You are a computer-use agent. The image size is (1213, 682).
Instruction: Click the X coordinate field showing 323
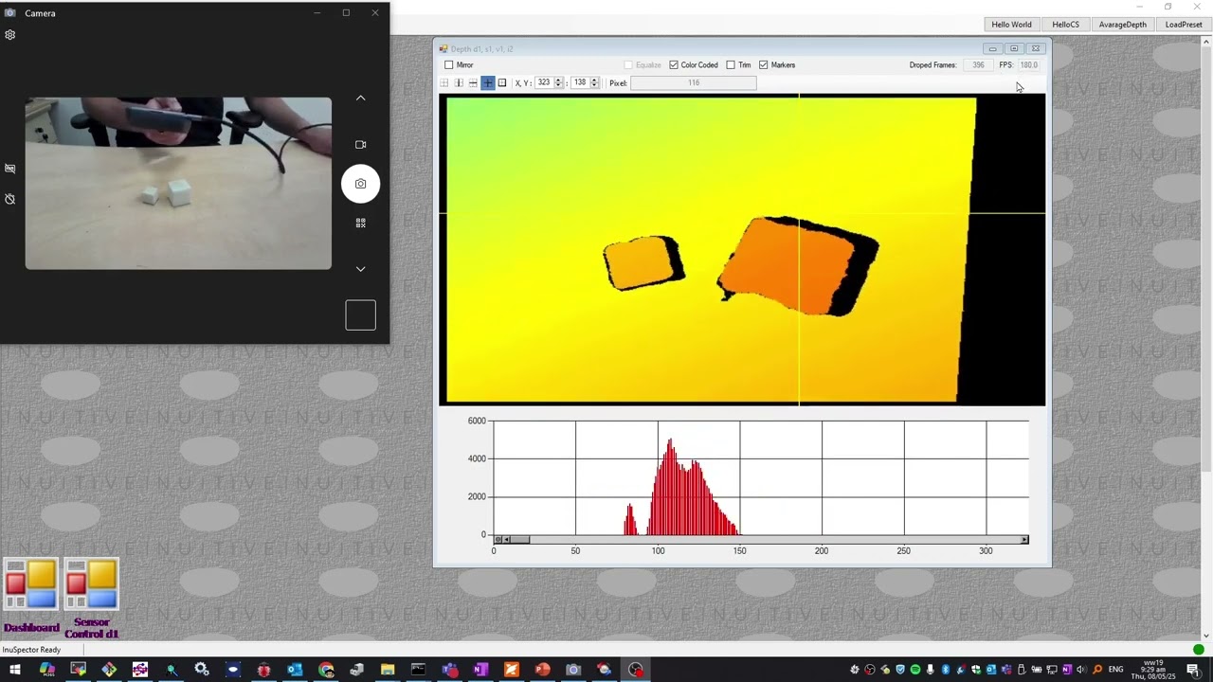[544, 83]
